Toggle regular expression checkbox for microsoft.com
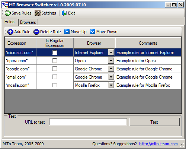 (55, 53)
